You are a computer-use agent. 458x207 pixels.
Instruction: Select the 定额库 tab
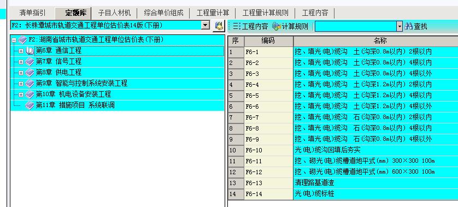tap(73, 13)
